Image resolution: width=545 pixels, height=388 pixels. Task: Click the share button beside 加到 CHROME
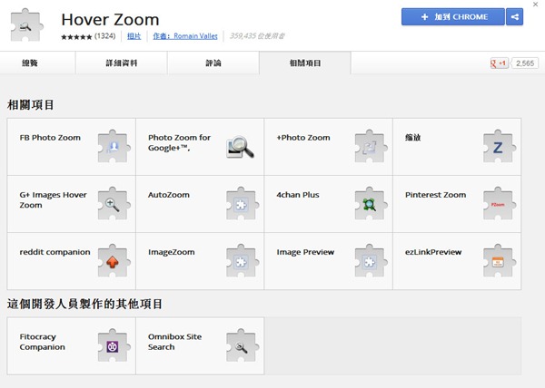point(516,16)
